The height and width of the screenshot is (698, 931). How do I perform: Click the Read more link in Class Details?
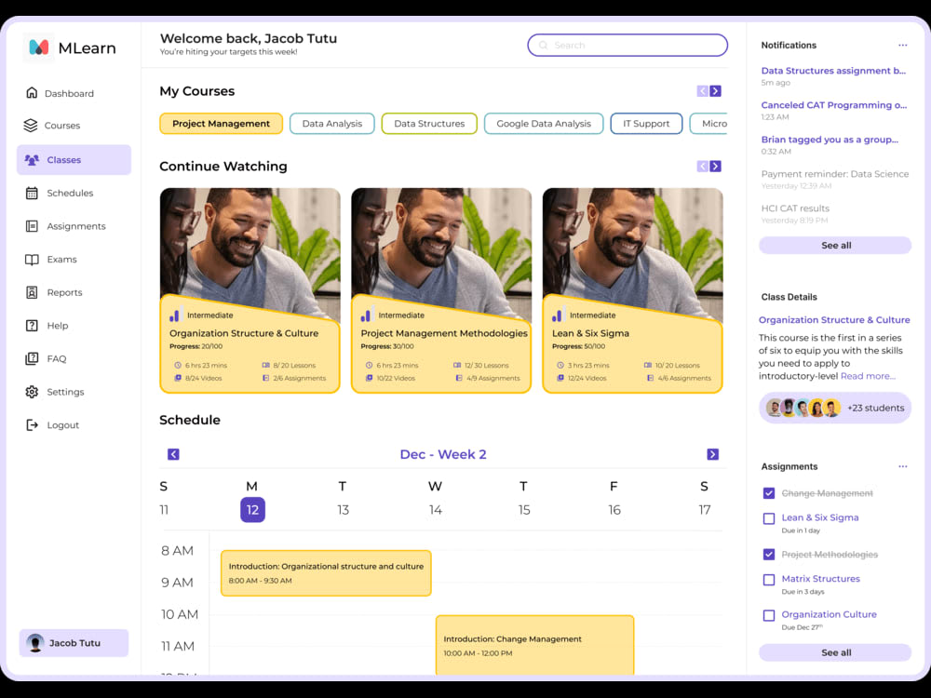tap(868, 376)
